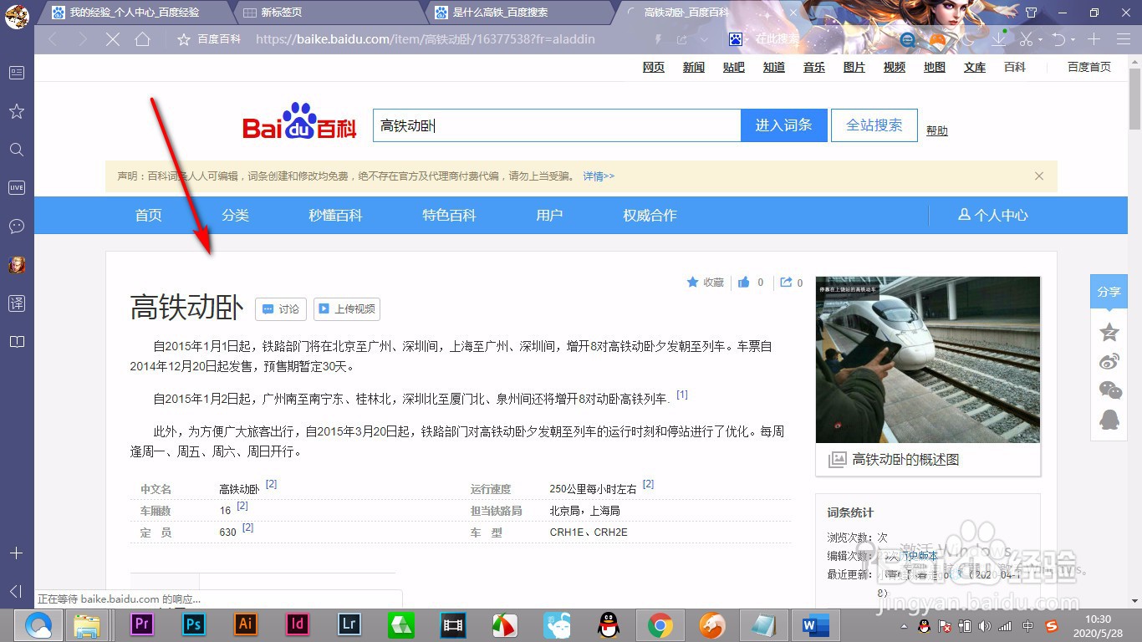
Task: Open a new tab with the plus button
Action: point(1094,39)
